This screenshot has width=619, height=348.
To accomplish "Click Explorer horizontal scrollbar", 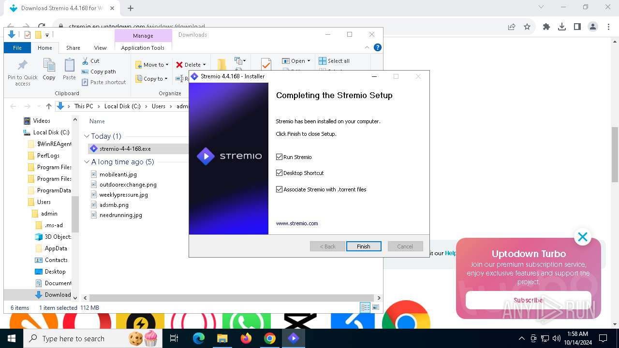I will pyautogui.click(x=232, y=298).
